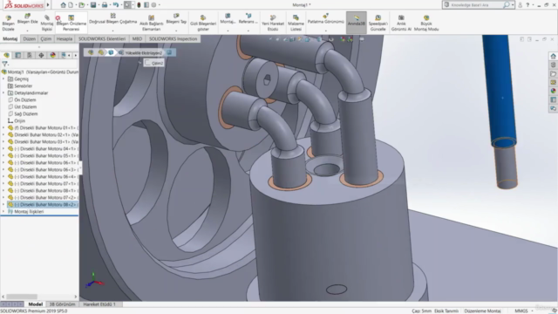Open the DisplayManager color sphere tab icon

[x=52, y=55]
